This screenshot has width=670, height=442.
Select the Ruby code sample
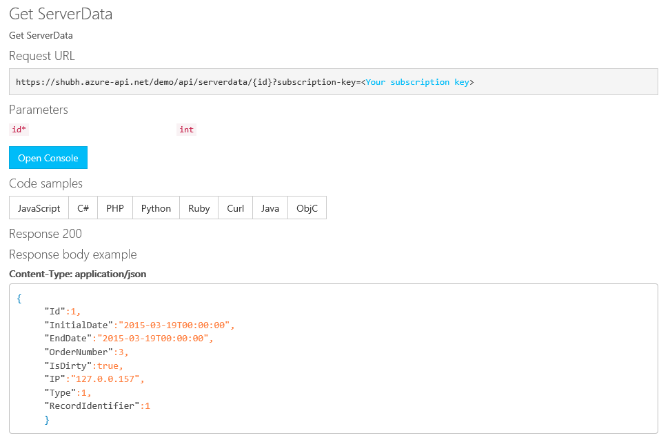point(199,208)
